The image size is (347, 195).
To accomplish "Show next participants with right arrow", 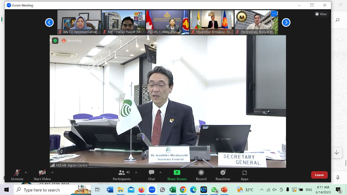I will (x=286, y=22).
